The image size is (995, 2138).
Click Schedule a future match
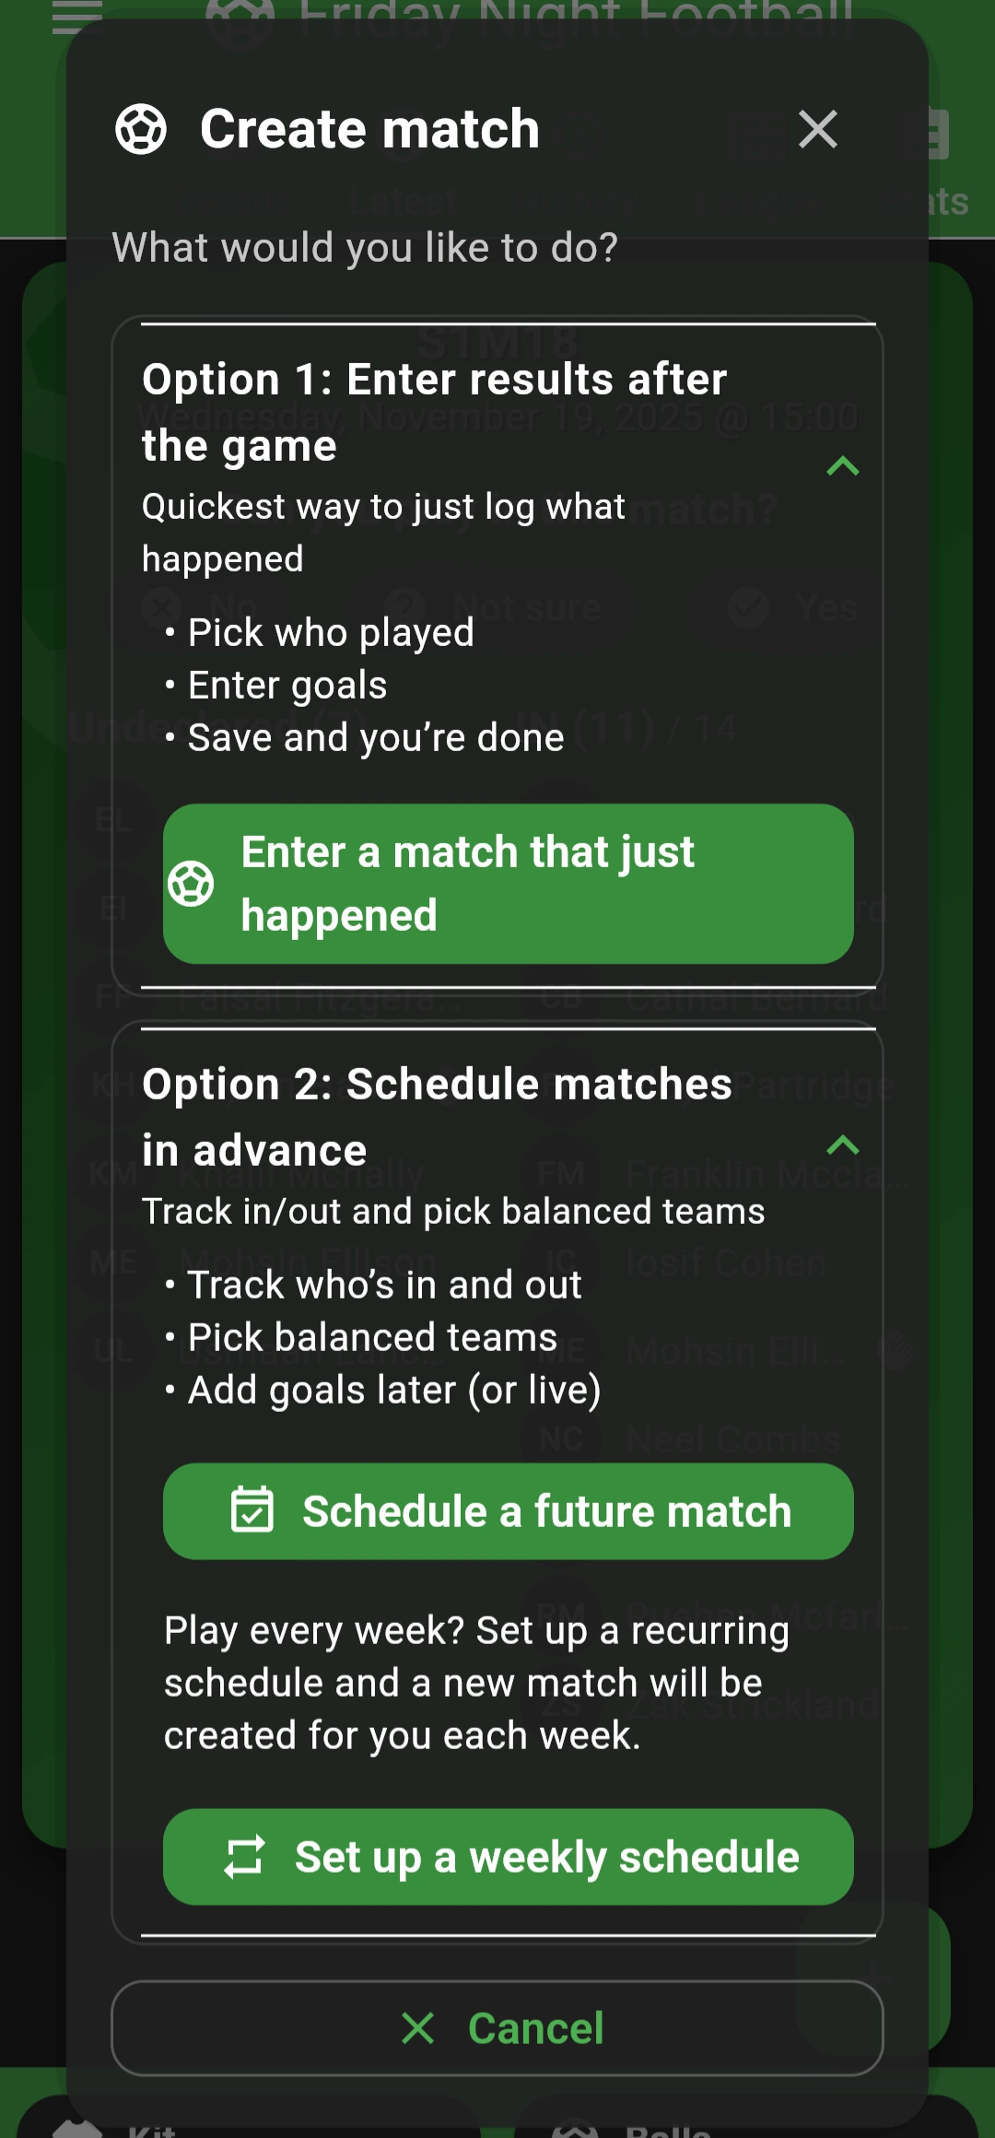(508, 1510)
